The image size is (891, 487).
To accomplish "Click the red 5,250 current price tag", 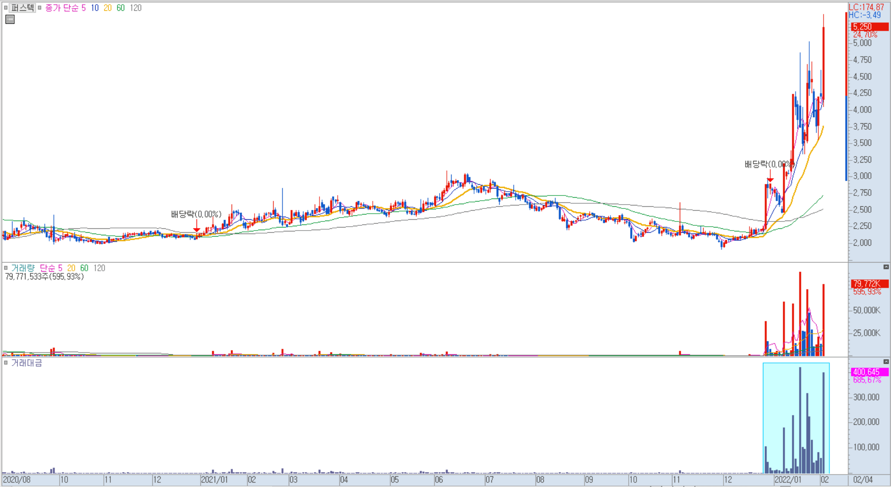I will point(869,27).
